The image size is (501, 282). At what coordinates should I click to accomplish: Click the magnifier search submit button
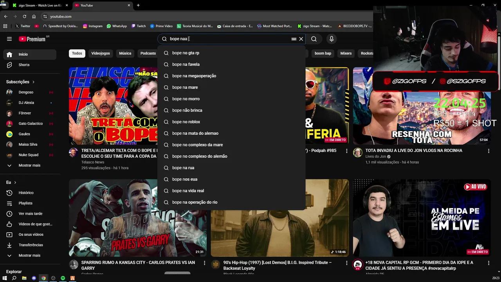pyautogui.click(x=314, y=39)
